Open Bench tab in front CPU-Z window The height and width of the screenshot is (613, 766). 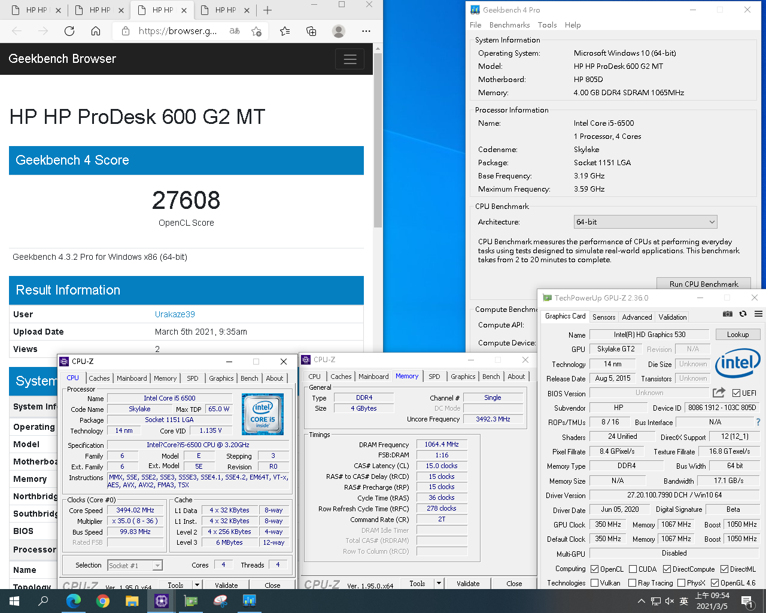[250, 378]
